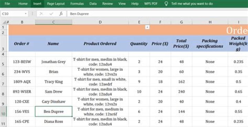248x127 pixels.
Task: Open the Page Layout tab
Action: 56,4
